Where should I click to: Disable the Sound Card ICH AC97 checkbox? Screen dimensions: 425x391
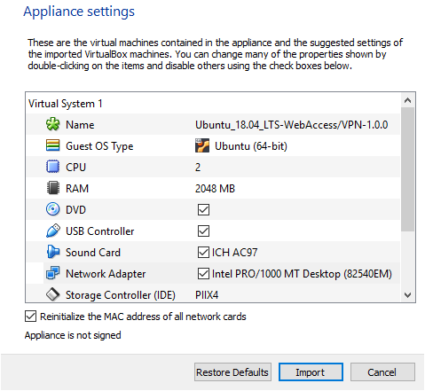pos(203,253)
